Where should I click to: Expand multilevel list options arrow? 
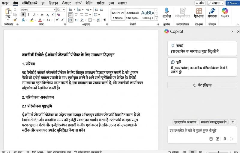tap(91, 10)
